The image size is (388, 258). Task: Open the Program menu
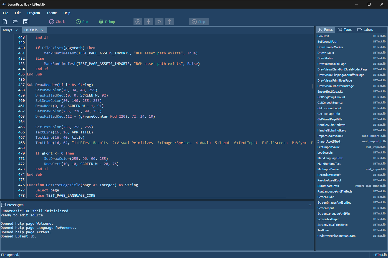click(x=33, y=13)
